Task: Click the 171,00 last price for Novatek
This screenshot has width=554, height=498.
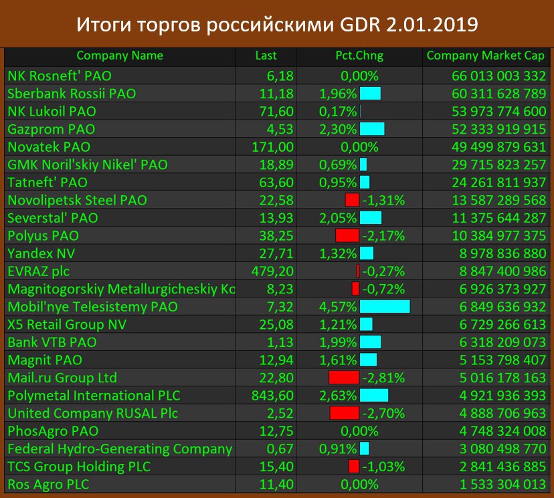Action: click(x=272, y=147)
